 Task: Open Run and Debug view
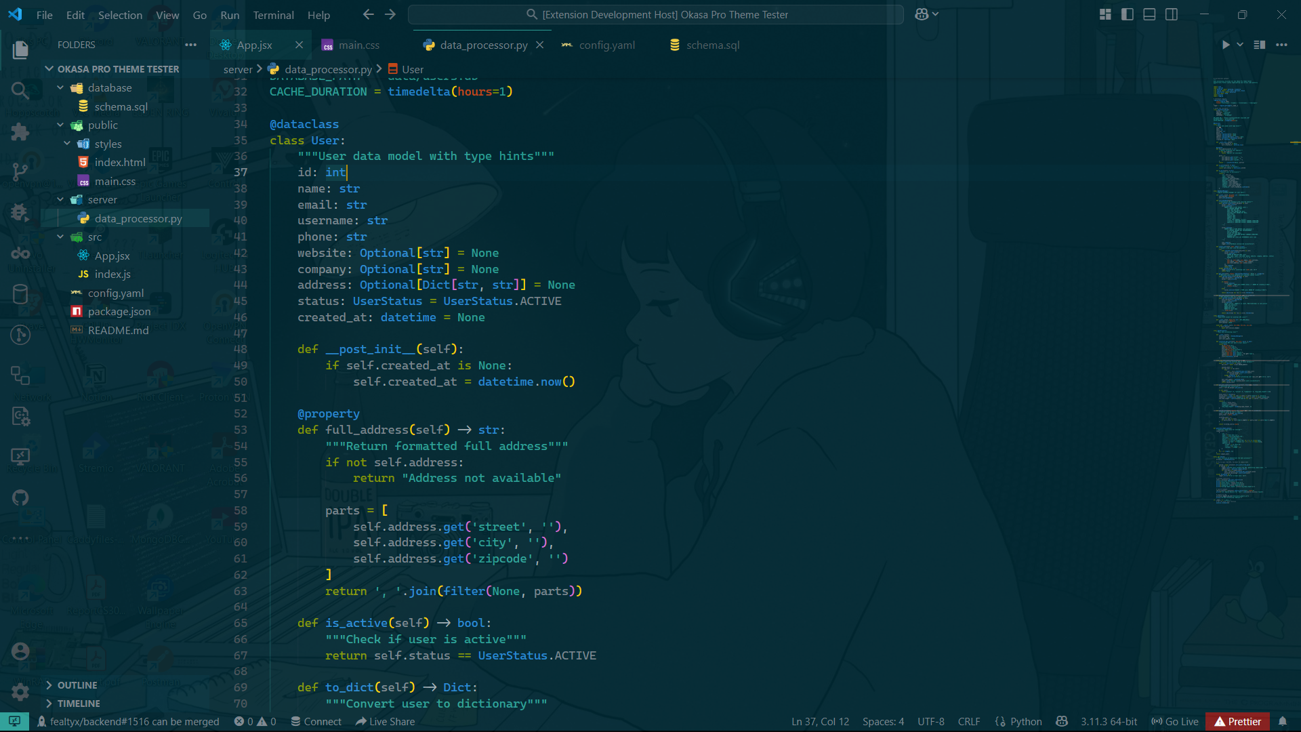[20, 213]
